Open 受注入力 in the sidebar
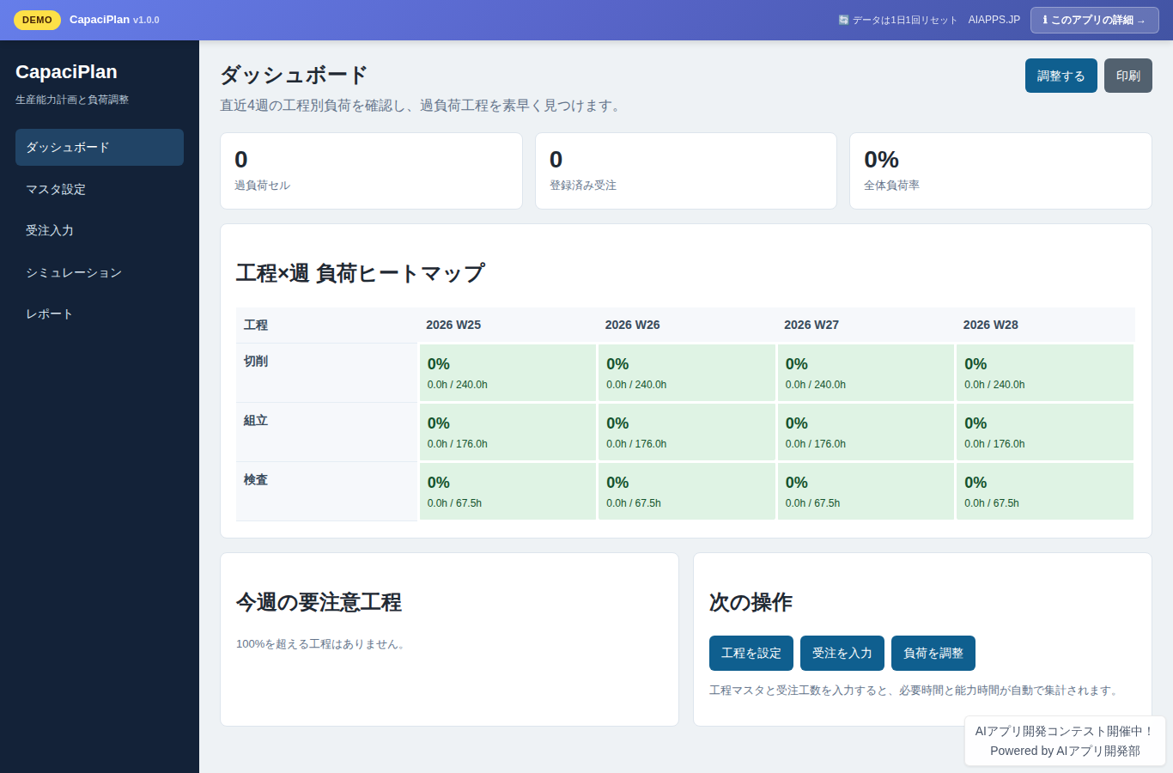Viewport: 1173px width, 773px height. pyautogui.click(x=100, y=230)
